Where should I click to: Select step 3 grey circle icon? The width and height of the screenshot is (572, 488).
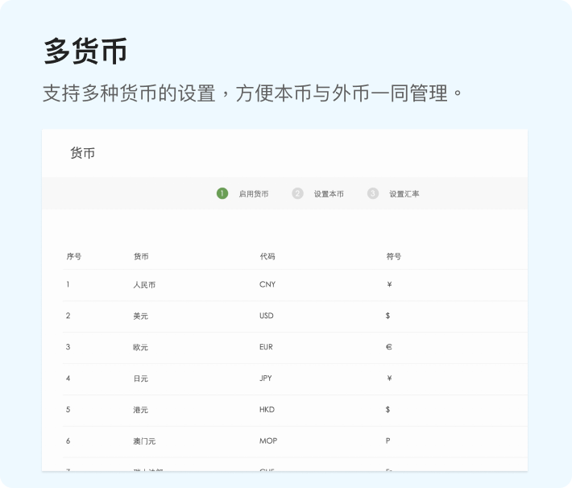click(x=373, y=193)
